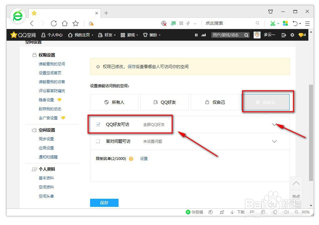Open 谁能看我的访客 in sidebar
The height and width of the screenshot is (225, 319).
52,82
